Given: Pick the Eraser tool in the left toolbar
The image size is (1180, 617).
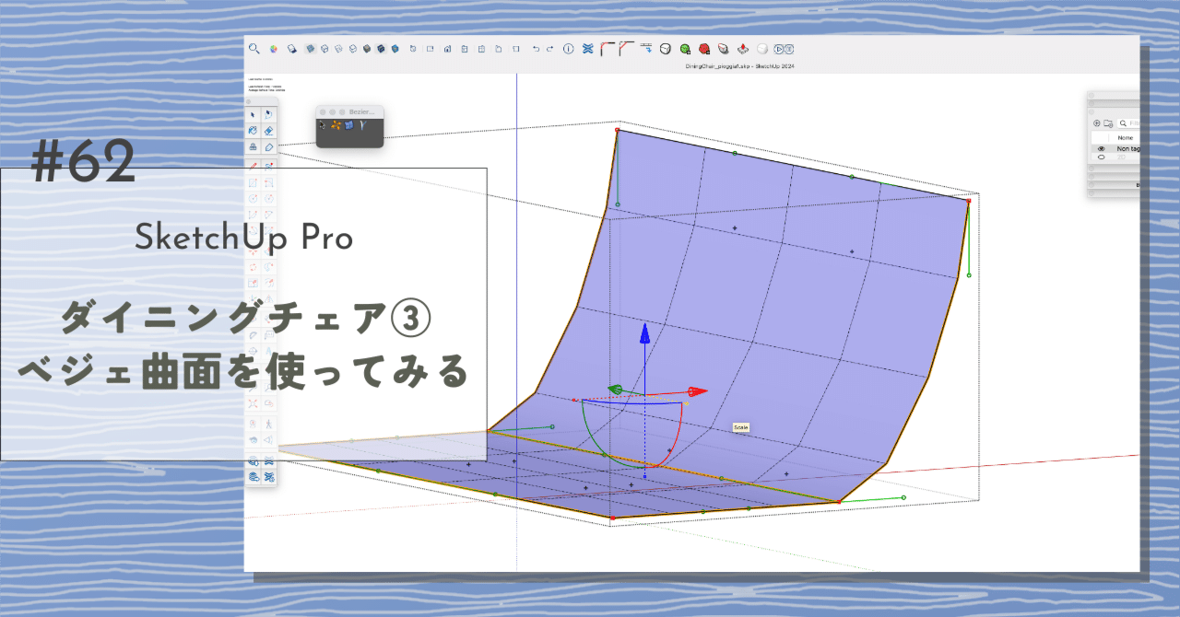Looking at the screenshot, I should point(267,130).
